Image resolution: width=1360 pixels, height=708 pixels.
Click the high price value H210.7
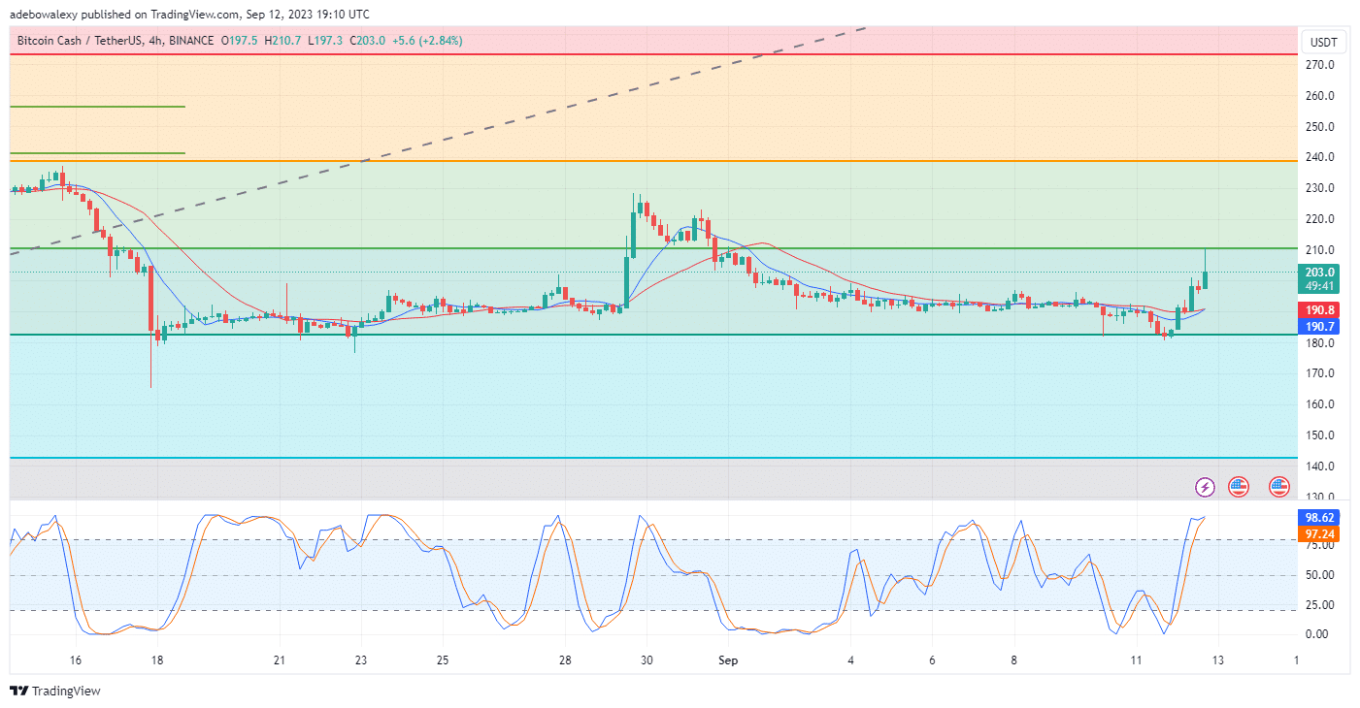[284, 41]
